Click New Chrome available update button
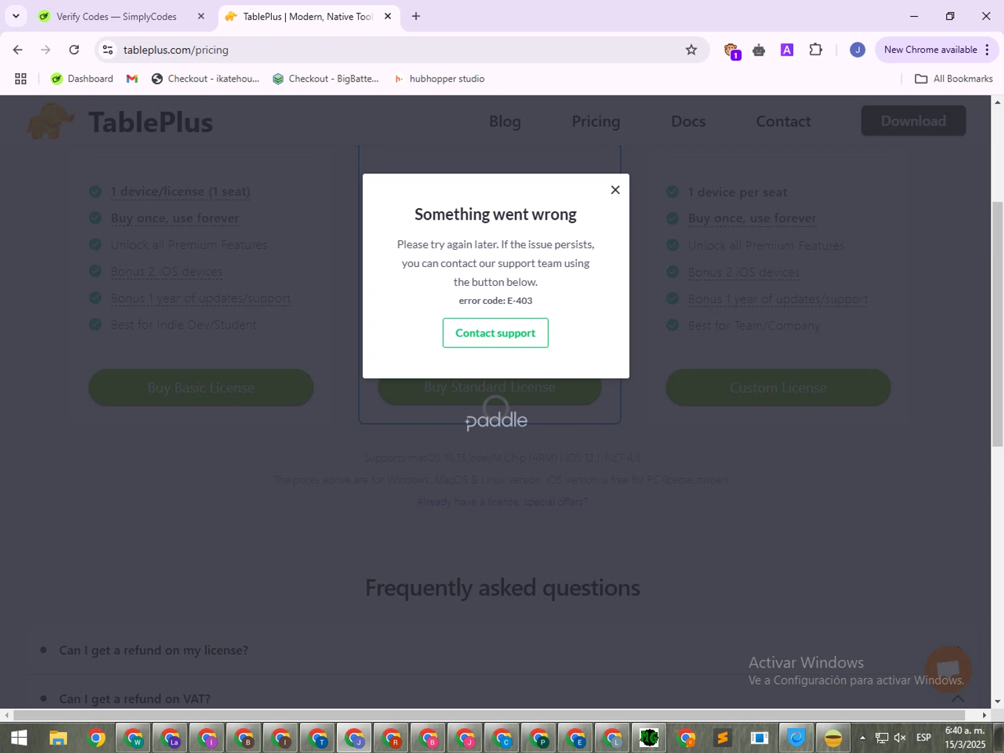The width and height of the screenshot is (1004, 753). click(x=930, y=50)
